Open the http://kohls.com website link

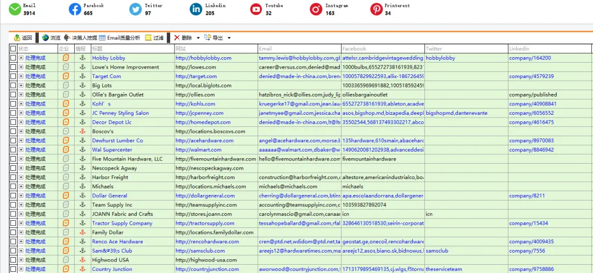195,104
